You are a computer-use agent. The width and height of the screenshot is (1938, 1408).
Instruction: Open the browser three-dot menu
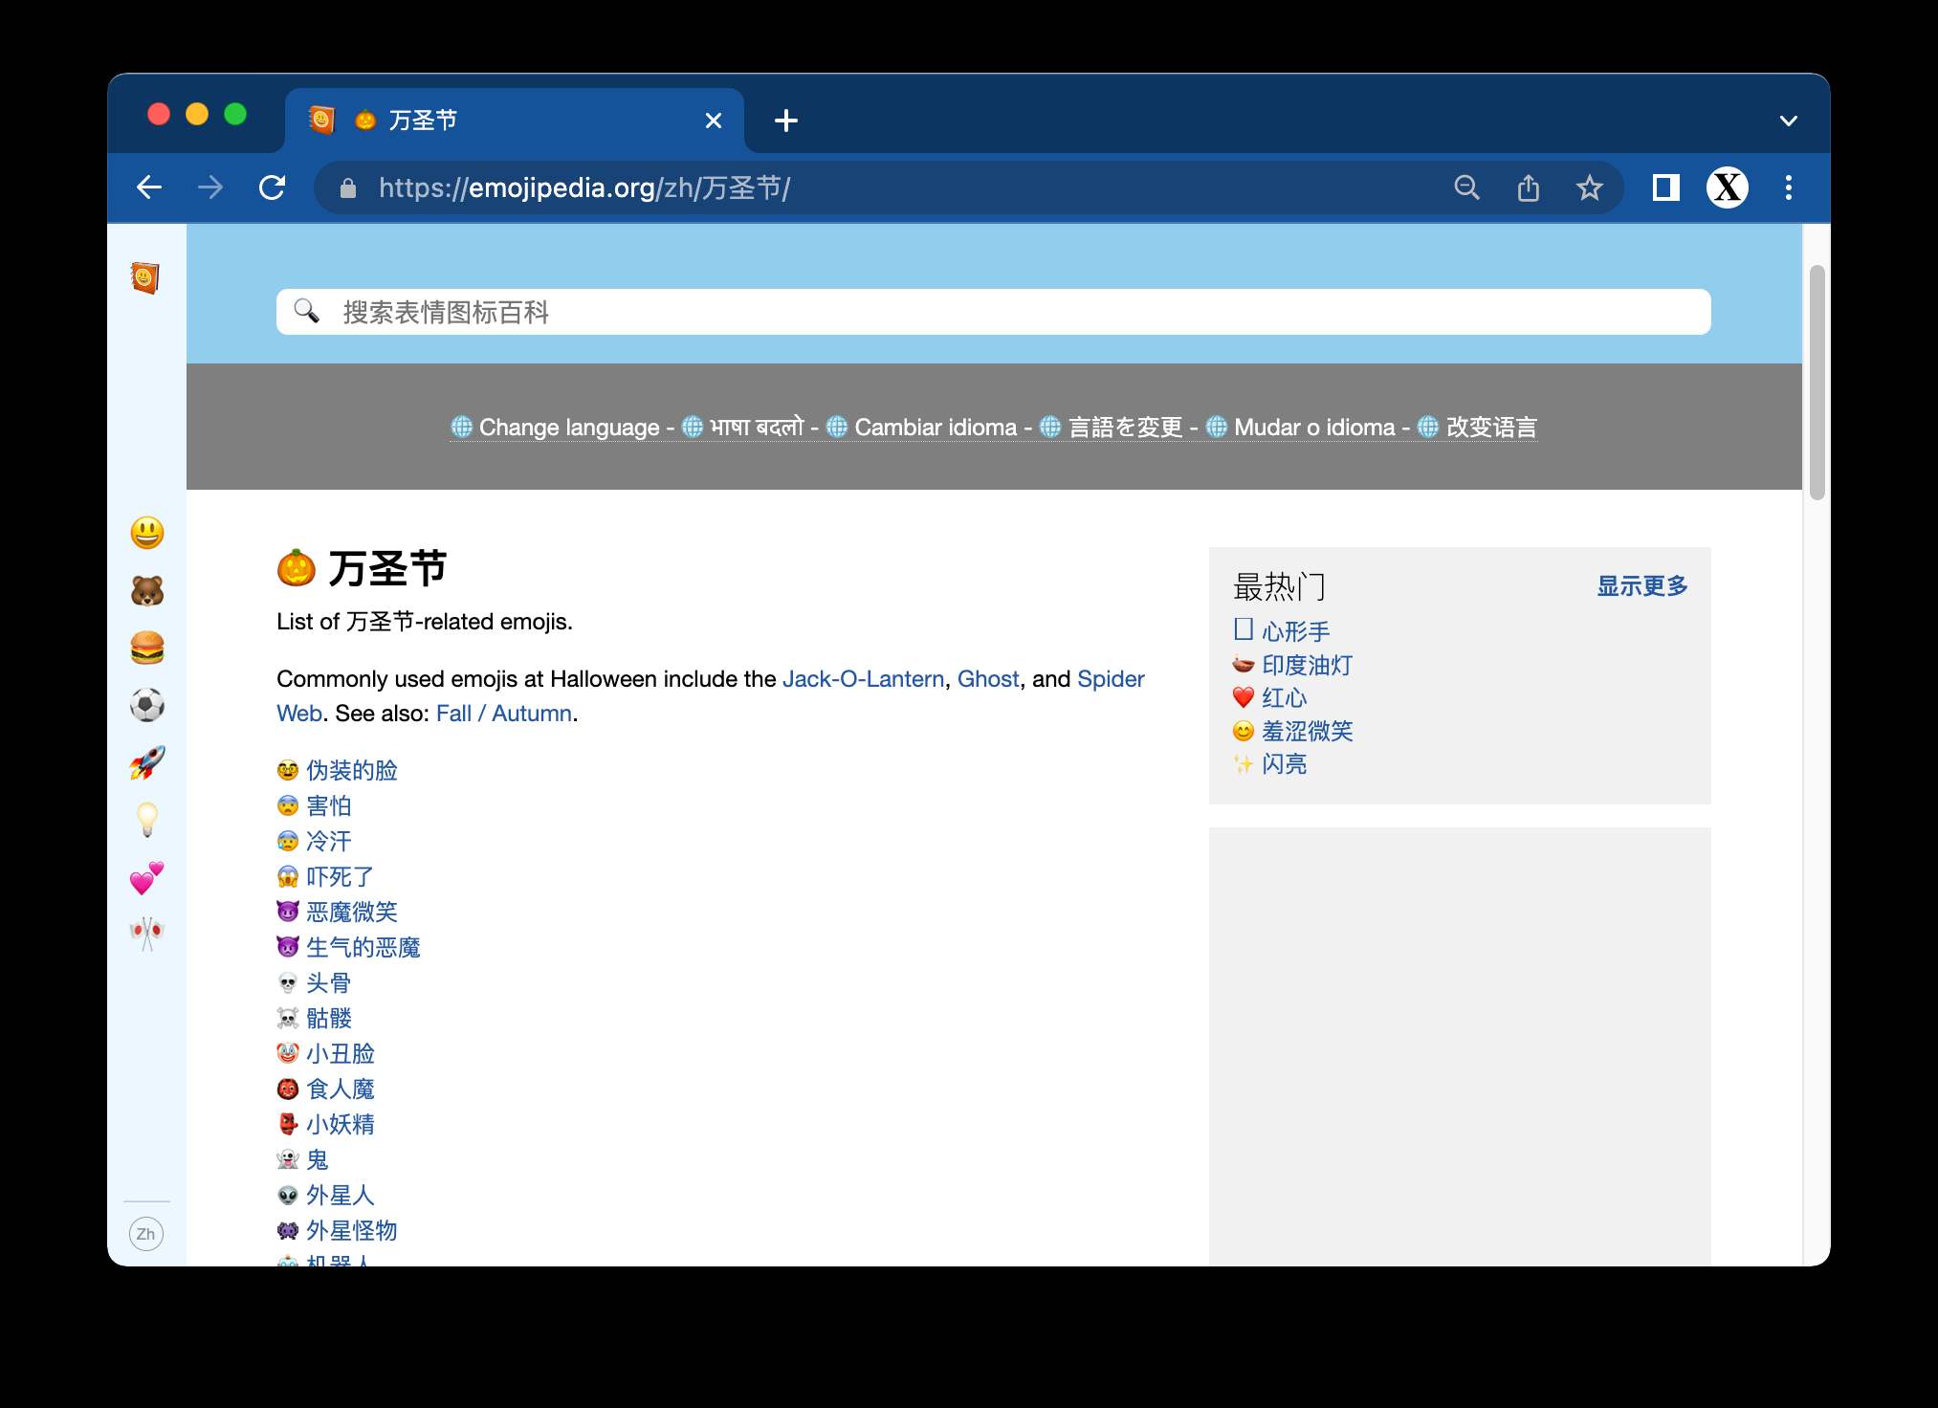[x=1788, y=187]
